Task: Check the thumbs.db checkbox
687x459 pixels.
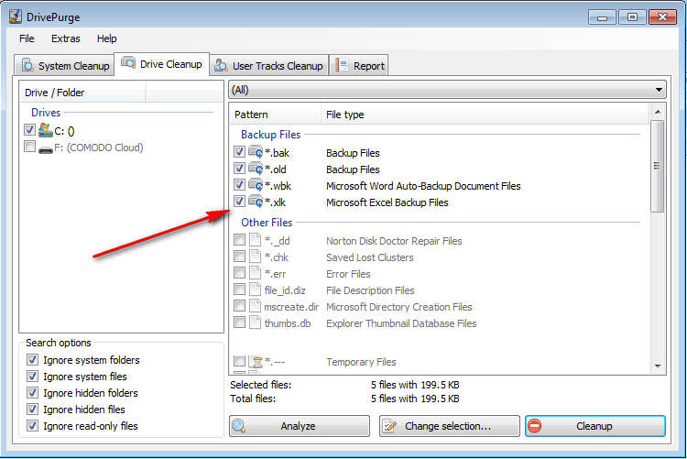Action: pyautogui.click(x=239, y=322)
